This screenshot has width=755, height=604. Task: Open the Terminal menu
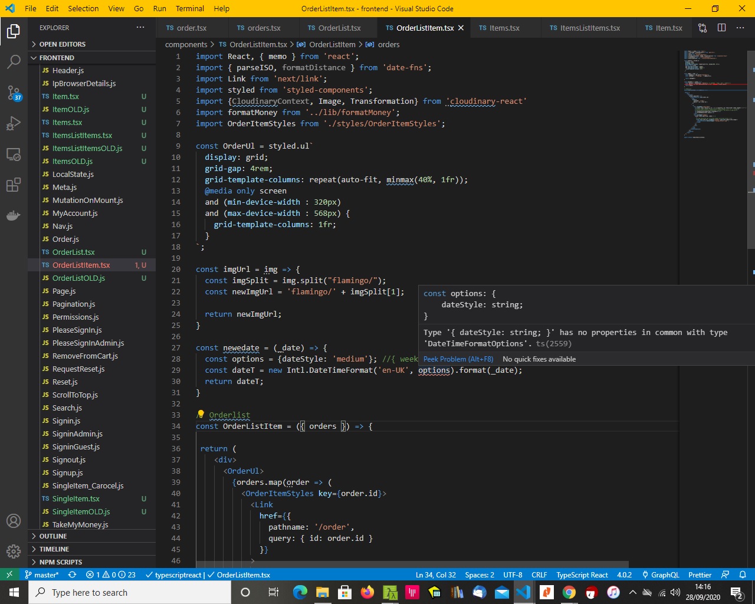click(x=190, y=8)
